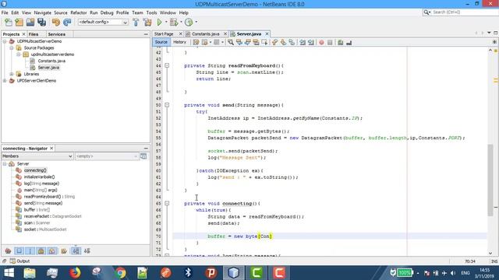Viewport: 499px width, 280px height.
Task: Toggle sort by source in Navigator
Action: [x=87, y=250]
